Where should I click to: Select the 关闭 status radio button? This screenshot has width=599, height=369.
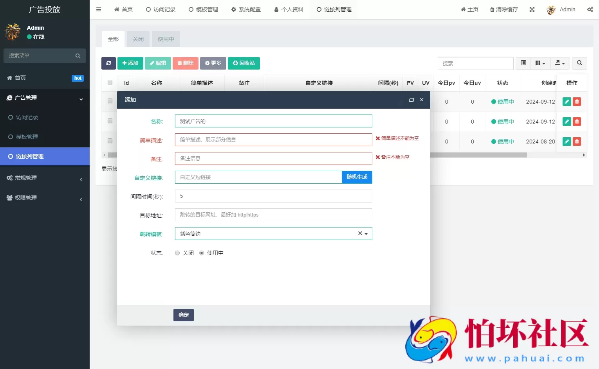(x=177, y=253)
